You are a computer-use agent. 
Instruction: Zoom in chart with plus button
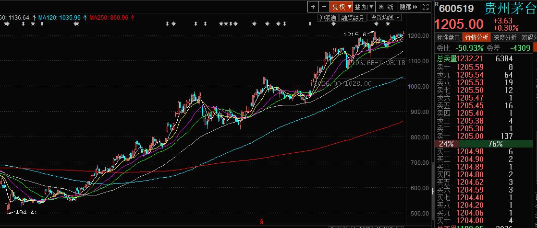[313, 7]
